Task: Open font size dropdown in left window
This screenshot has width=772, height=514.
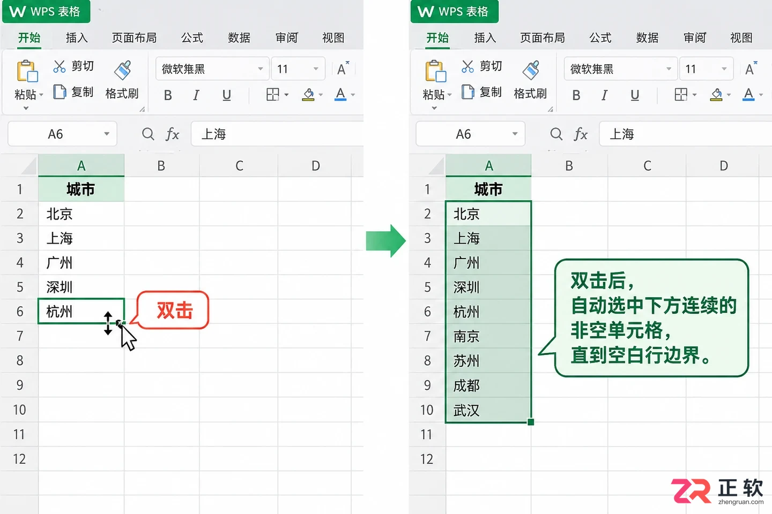Action: tap(316, 69)
